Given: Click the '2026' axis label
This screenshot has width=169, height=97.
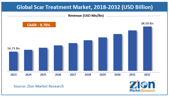Looking at the screenshot, I should pos(58,75).
